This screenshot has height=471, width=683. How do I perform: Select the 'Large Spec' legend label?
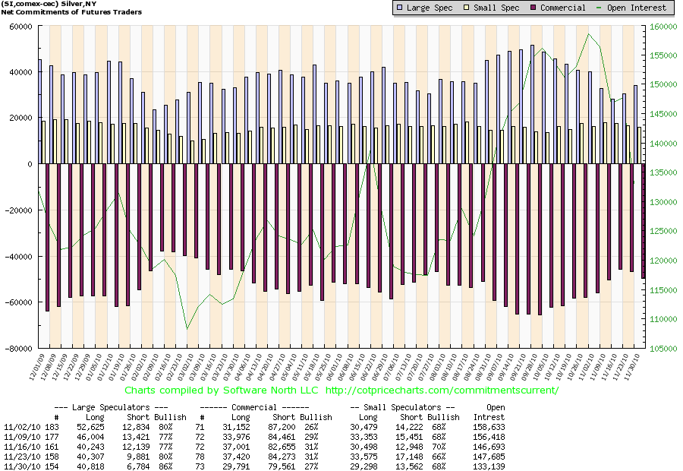coord(430,8)
